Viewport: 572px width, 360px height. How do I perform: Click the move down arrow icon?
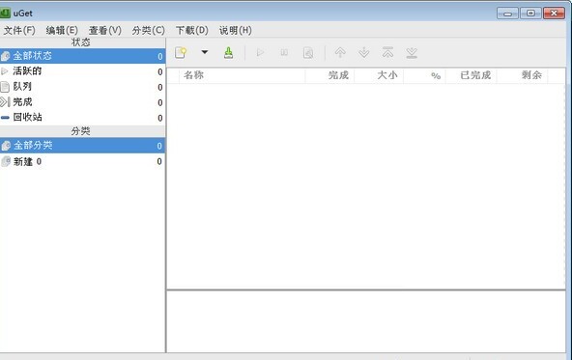tap(364, 53)
